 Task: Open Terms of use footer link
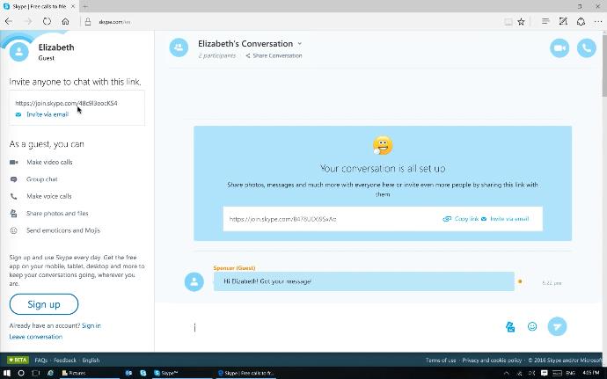point(441,360)
